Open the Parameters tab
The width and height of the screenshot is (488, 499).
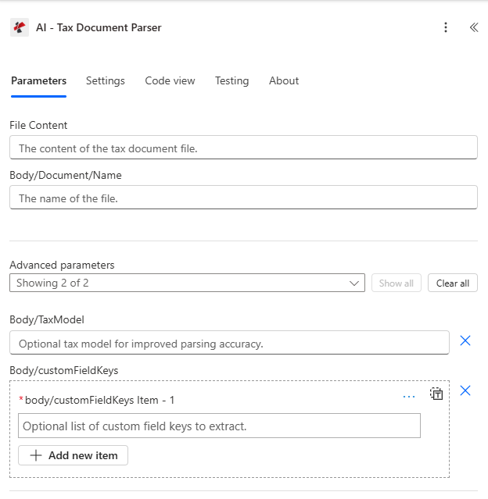pyautogui.click(x=38, y=81)
